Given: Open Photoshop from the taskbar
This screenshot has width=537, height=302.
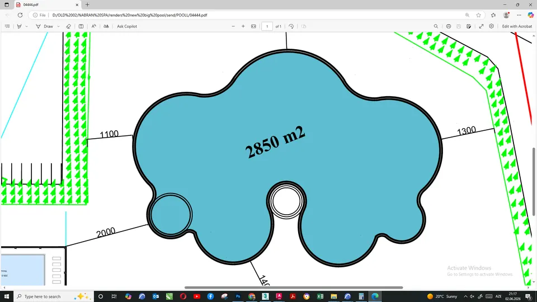Looking at the screenshot, I should click(x=238, y=296).
